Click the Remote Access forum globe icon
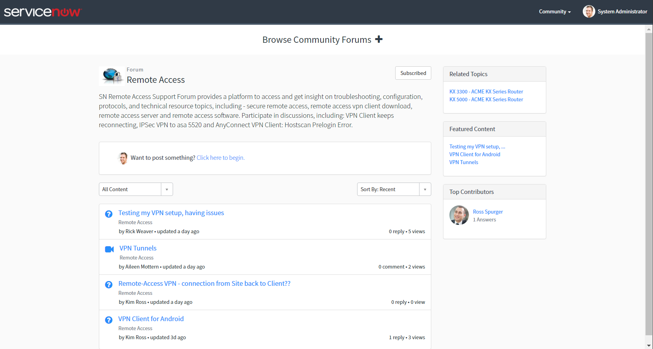Viewport: 653px width, 349px height. click(112, 76)
